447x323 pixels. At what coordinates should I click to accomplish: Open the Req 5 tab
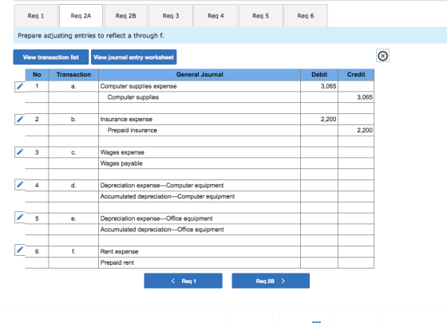[x=260, y=16]
